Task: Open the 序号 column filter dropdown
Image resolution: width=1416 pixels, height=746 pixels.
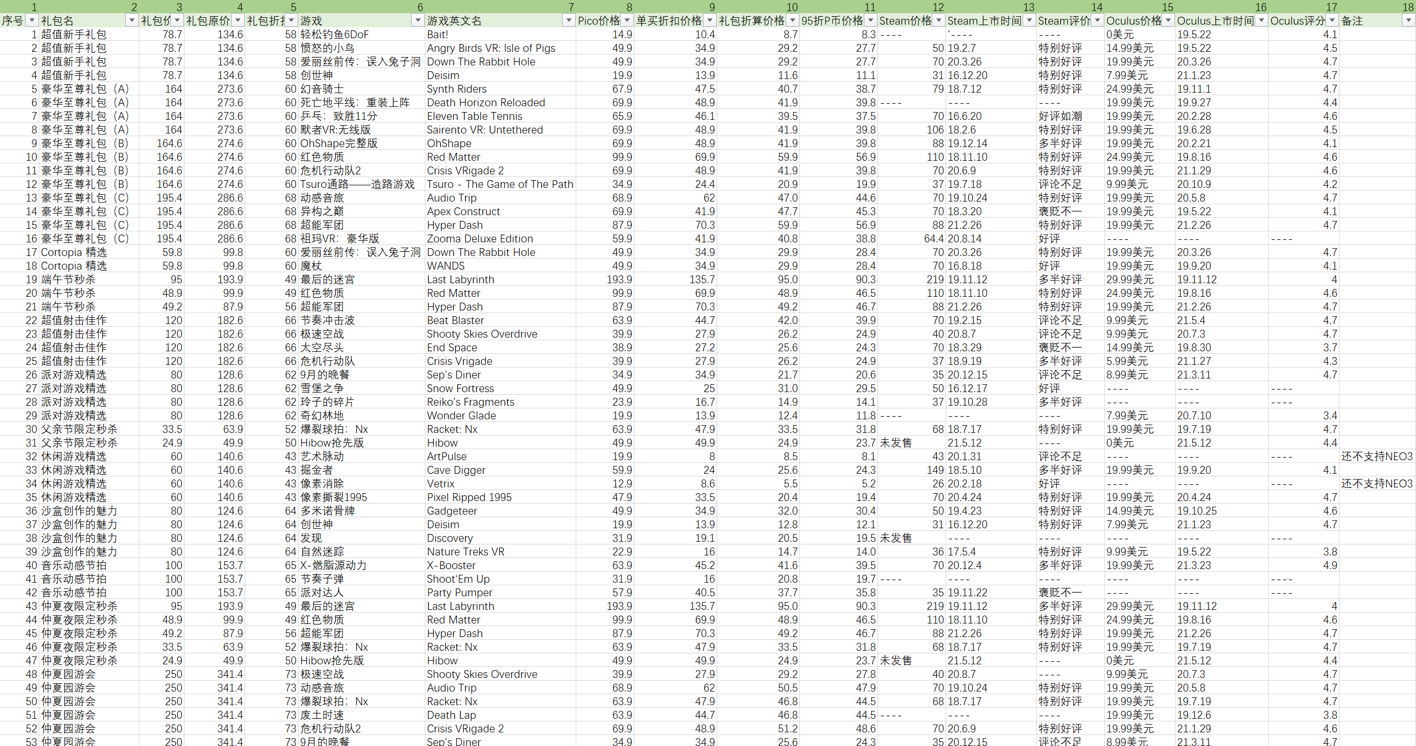Action: (x=32, y=20)
